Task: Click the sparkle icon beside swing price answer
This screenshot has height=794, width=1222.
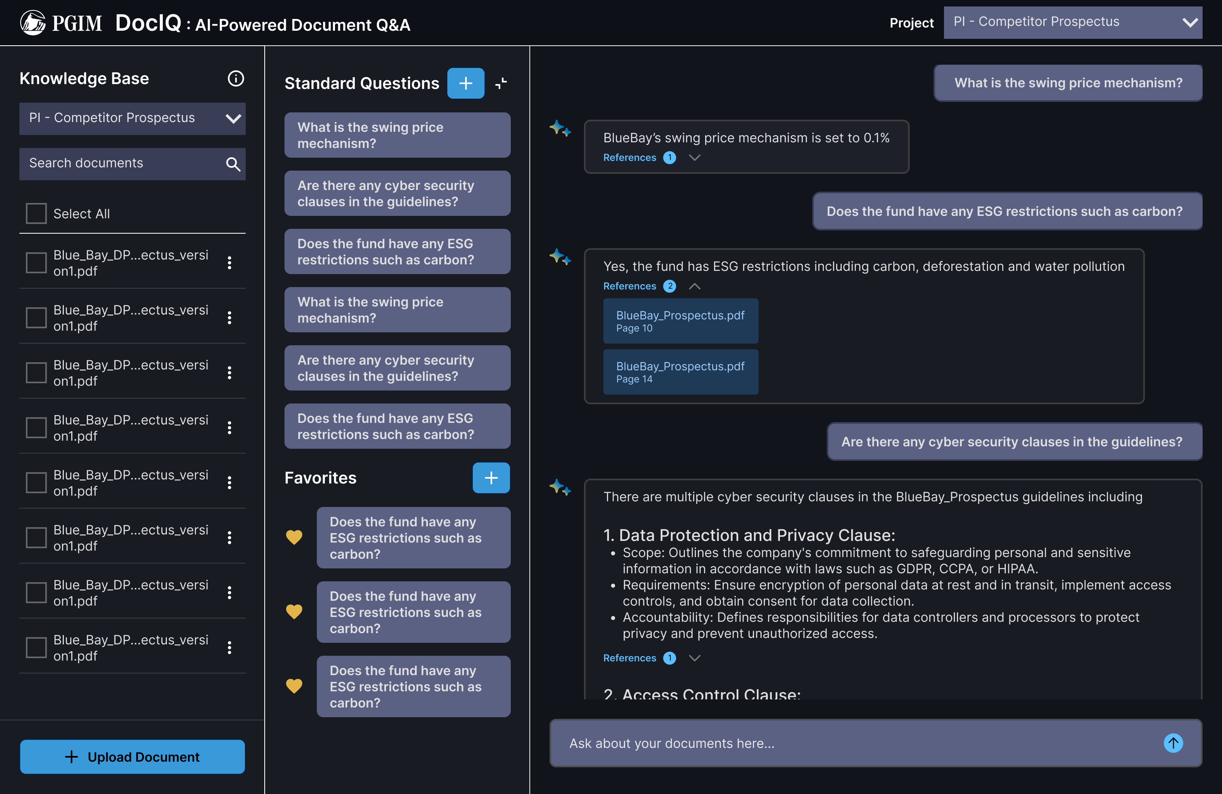Action: [560, 128]
